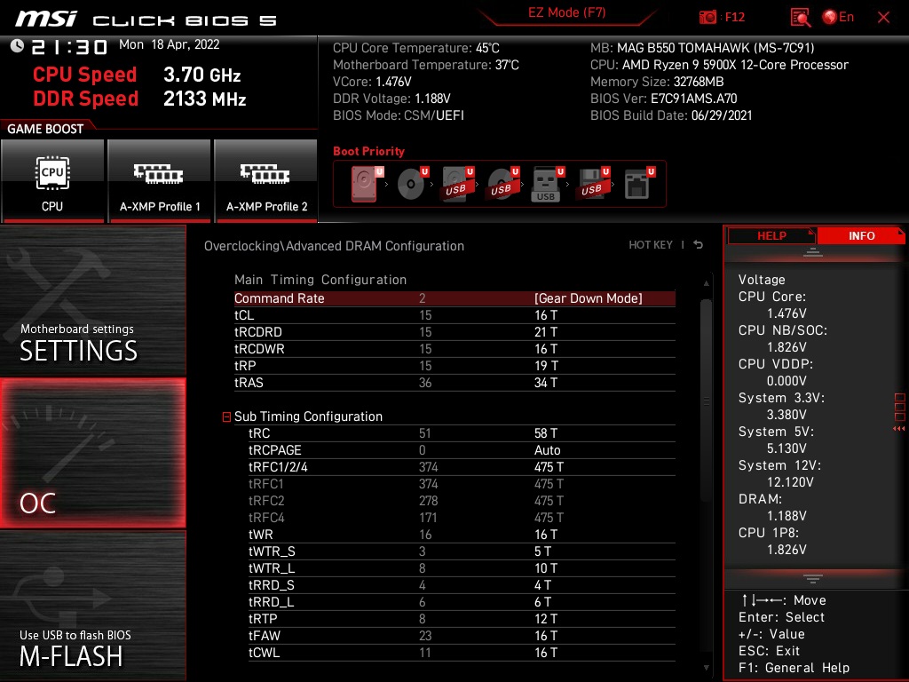909x682 pixels.
Task: Select the hard disk icon in Boot Priority
Action: pos(364,182)
